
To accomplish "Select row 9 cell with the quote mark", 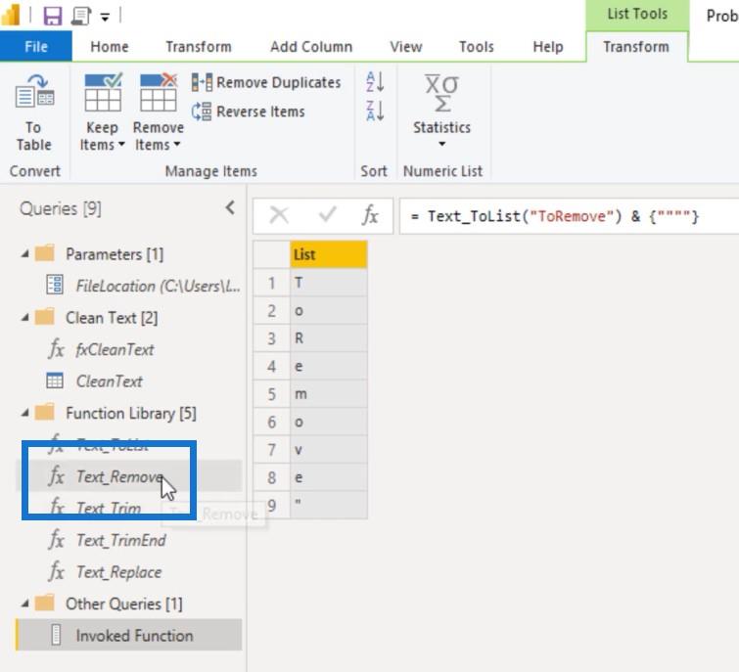I will tap(329, 505).
